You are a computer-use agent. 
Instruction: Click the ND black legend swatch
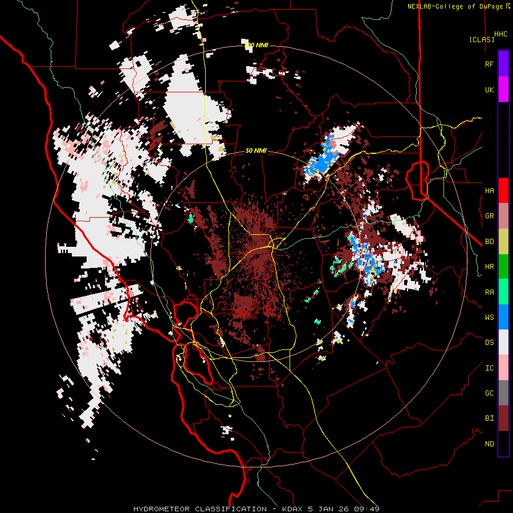[x=503, y=443]
